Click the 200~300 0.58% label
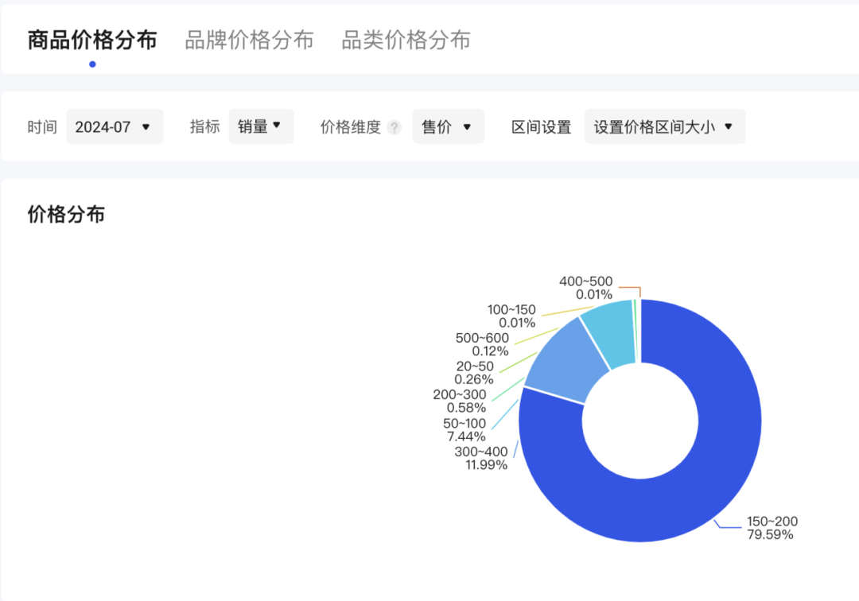 tap(460, 401)
